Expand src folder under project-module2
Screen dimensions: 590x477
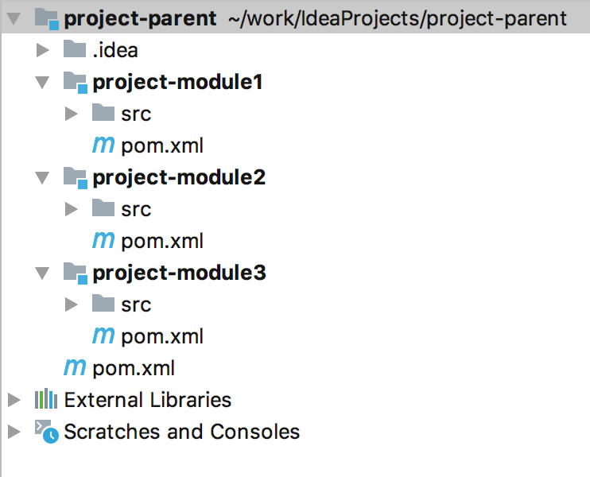coord(71,209)
